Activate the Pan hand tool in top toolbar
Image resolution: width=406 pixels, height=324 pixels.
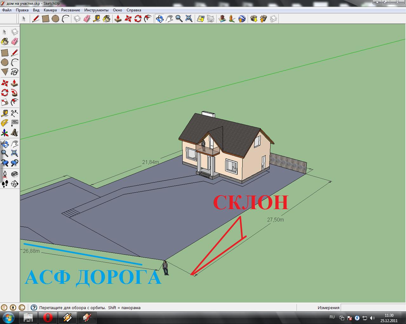click(x=169, y=19)
